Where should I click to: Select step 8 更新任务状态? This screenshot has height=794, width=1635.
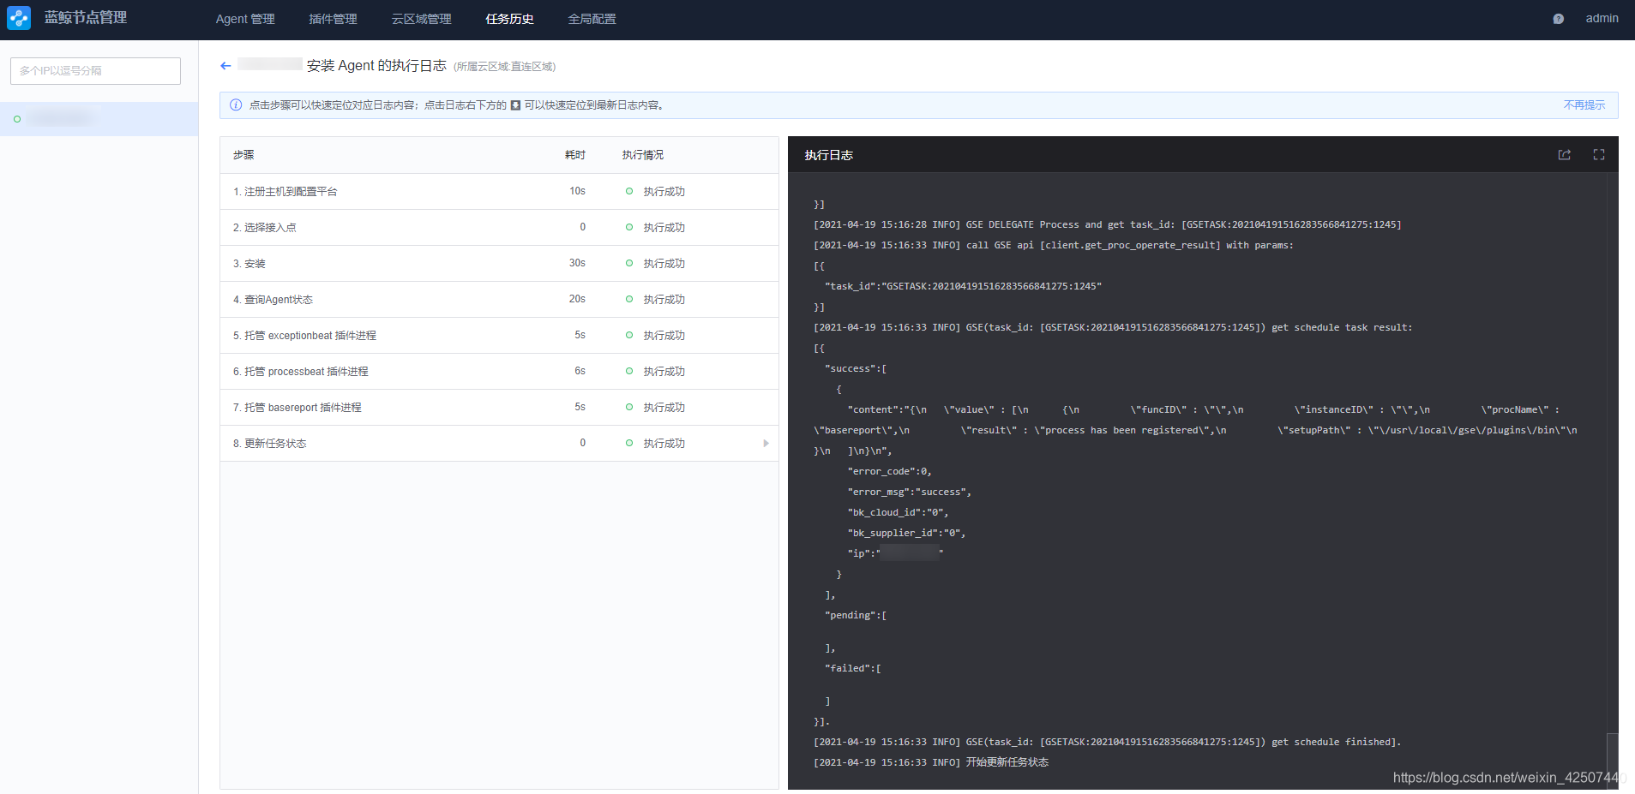point(499,444)
